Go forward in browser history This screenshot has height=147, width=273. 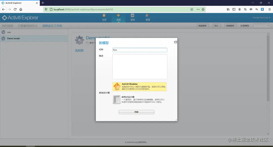[9, 9]
